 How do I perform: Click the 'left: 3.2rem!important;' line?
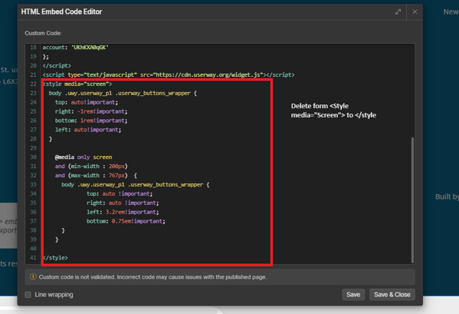123,212
